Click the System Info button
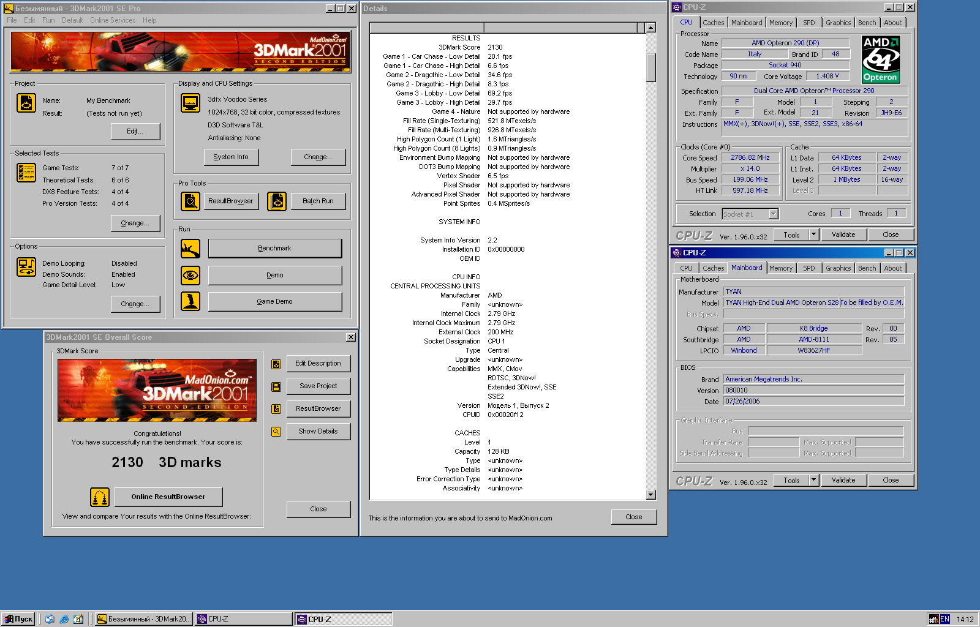The height and width of the screenshot is (627, 980). [231, 157]
